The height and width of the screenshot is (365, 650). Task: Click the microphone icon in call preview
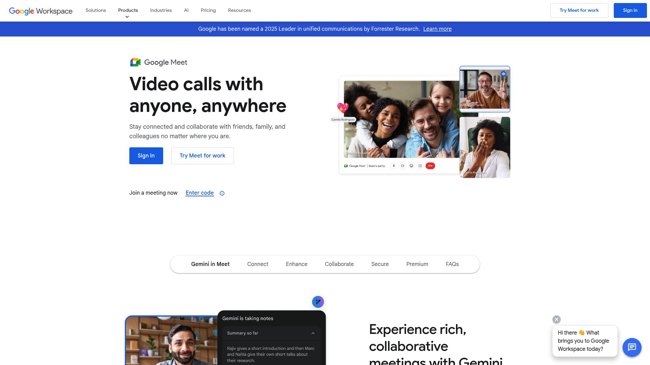point(394,166)
